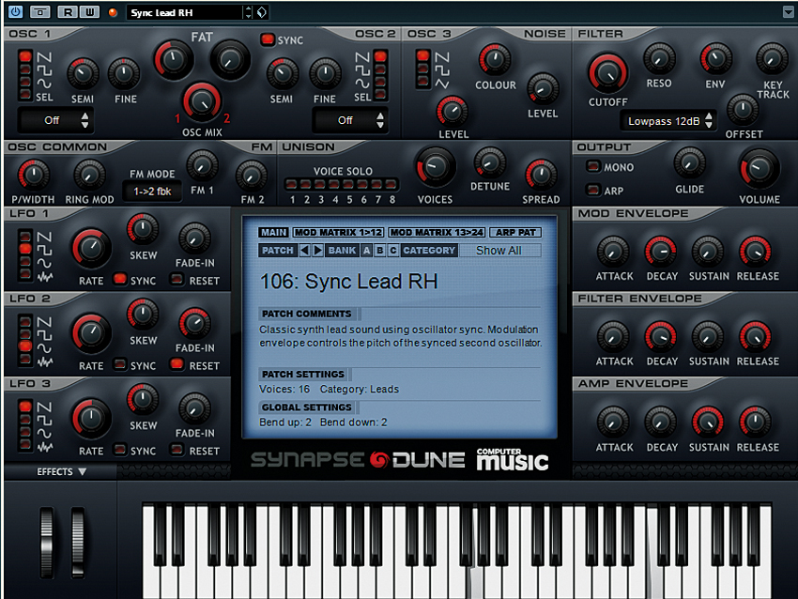Open FM MODE 1->2 fbk selector

(152, 192)
